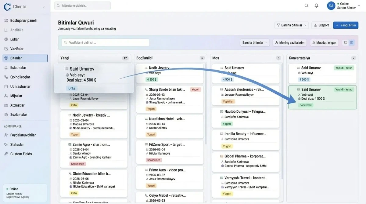
Task: Focus the Vazifalarni qidirish search field
Action: tap(105, 43)
